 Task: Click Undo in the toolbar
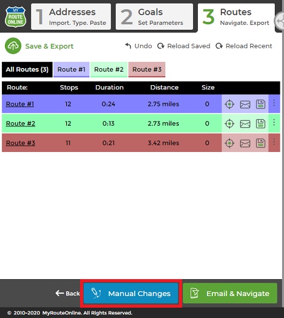(138, 46)
